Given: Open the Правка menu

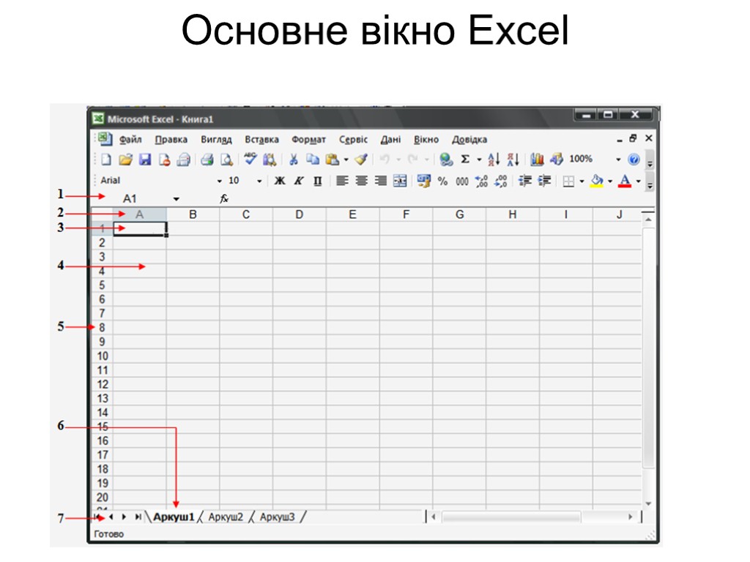Looking at the screenshot, I should click(171, 140).
